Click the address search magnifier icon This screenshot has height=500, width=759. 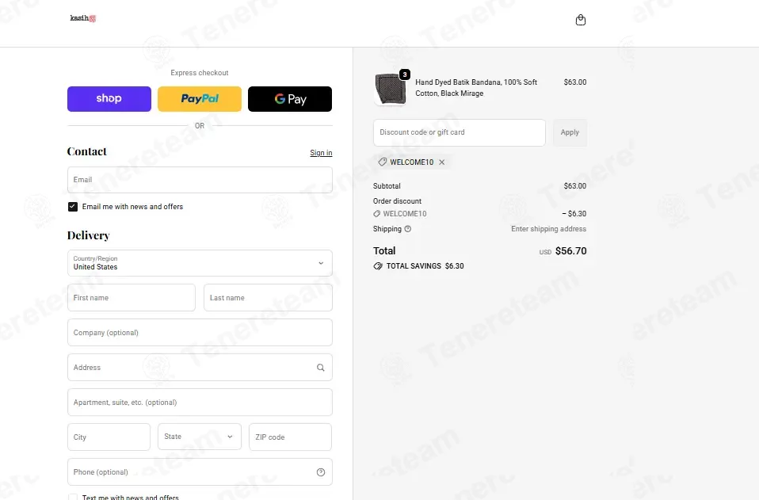point(320,368)
